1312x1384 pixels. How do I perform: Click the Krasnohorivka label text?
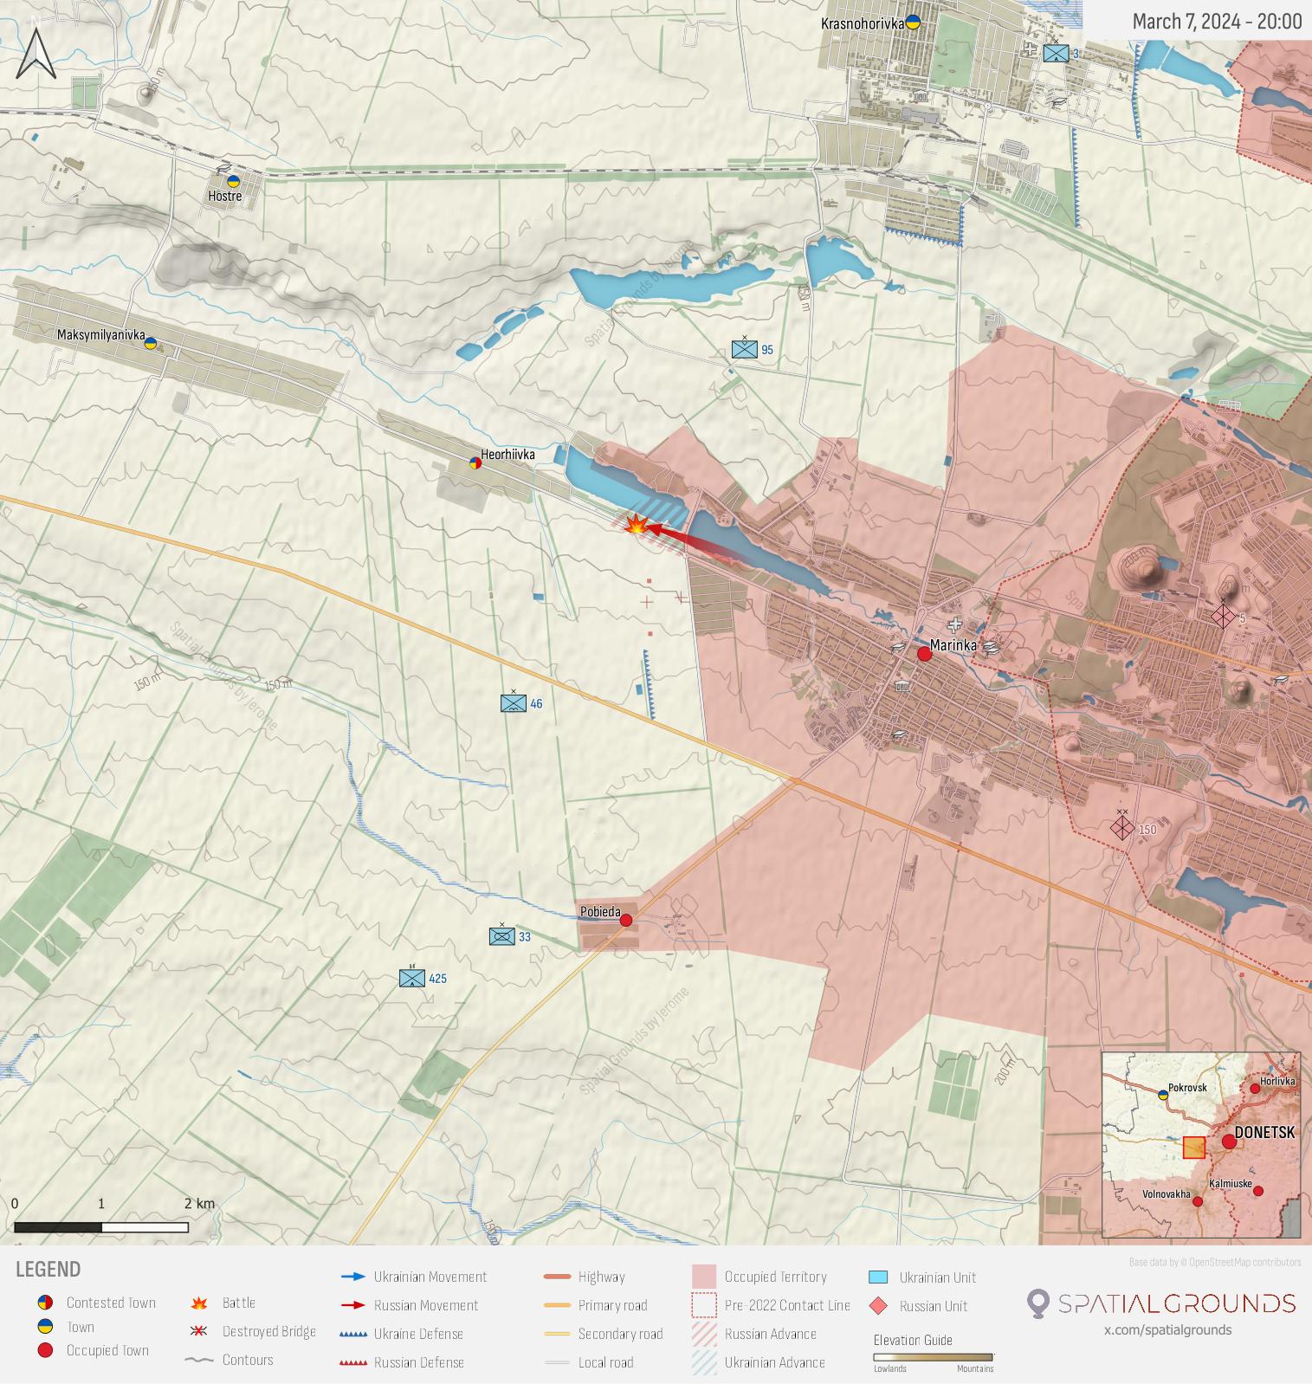click(863, 23)
